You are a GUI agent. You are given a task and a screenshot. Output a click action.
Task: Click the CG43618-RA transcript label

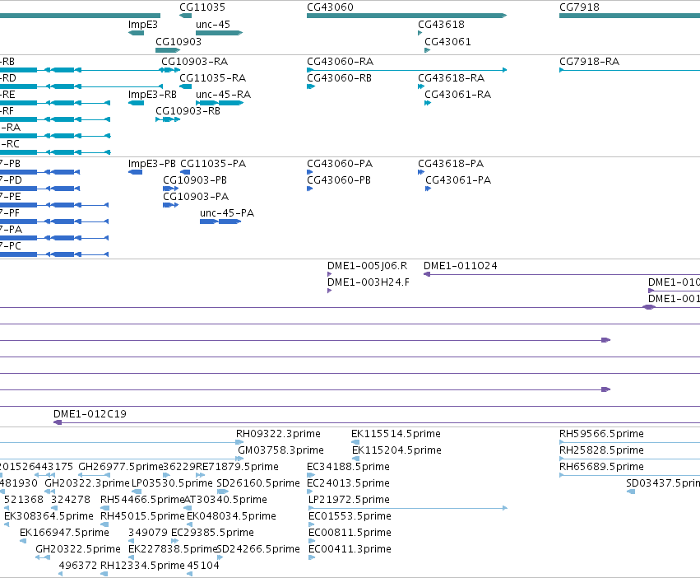click(x=452, y=77)
